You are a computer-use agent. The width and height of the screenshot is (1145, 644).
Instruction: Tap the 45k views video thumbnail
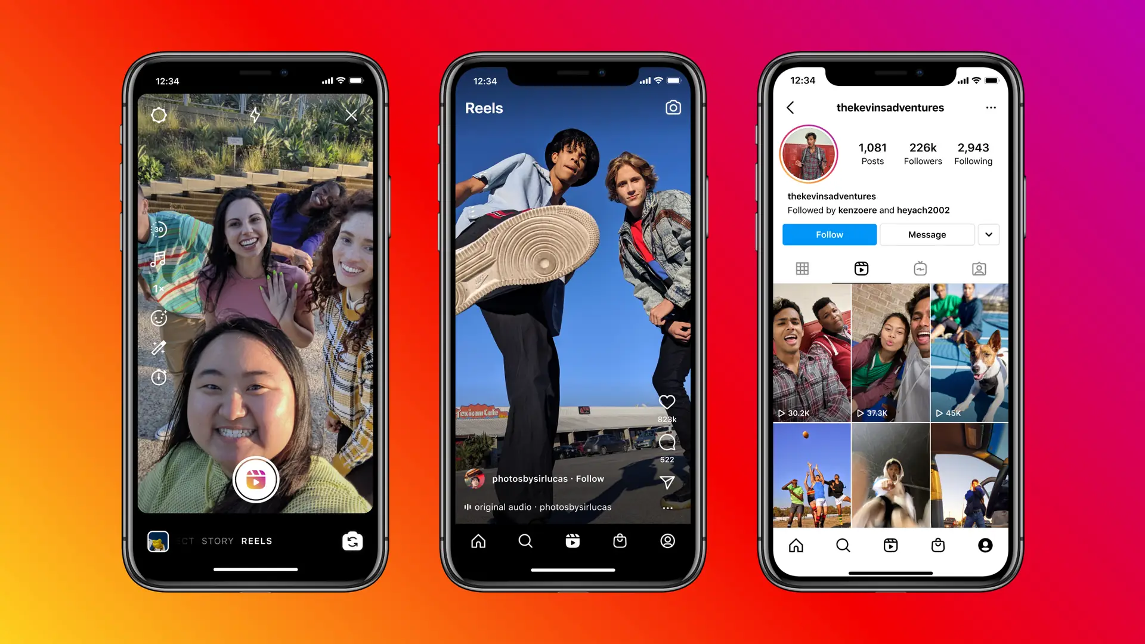(968, 352)
